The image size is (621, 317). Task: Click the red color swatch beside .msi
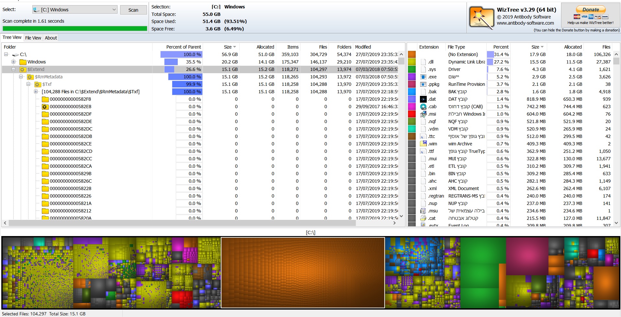(412, 114)
